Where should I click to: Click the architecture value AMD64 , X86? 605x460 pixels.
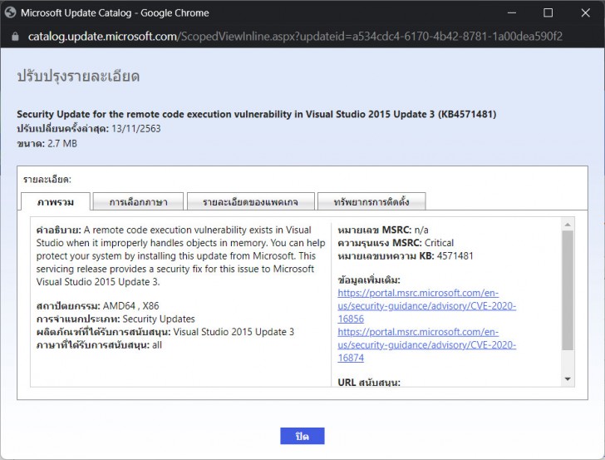pyautogui.click(x=130, y=306)
